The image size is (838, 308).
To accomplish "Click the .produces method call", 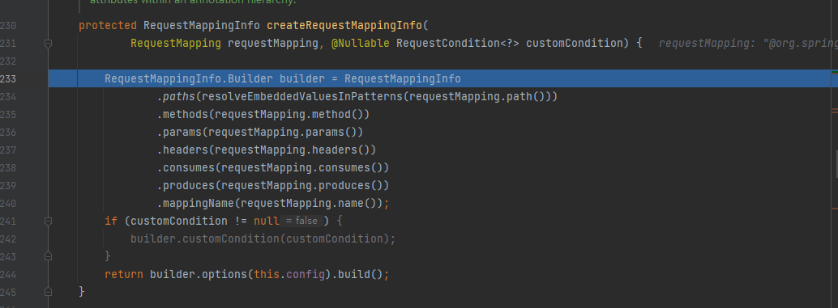I will 186,185.
